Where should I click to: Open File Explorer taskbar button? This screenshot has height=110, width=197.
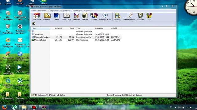coord(24,107)
